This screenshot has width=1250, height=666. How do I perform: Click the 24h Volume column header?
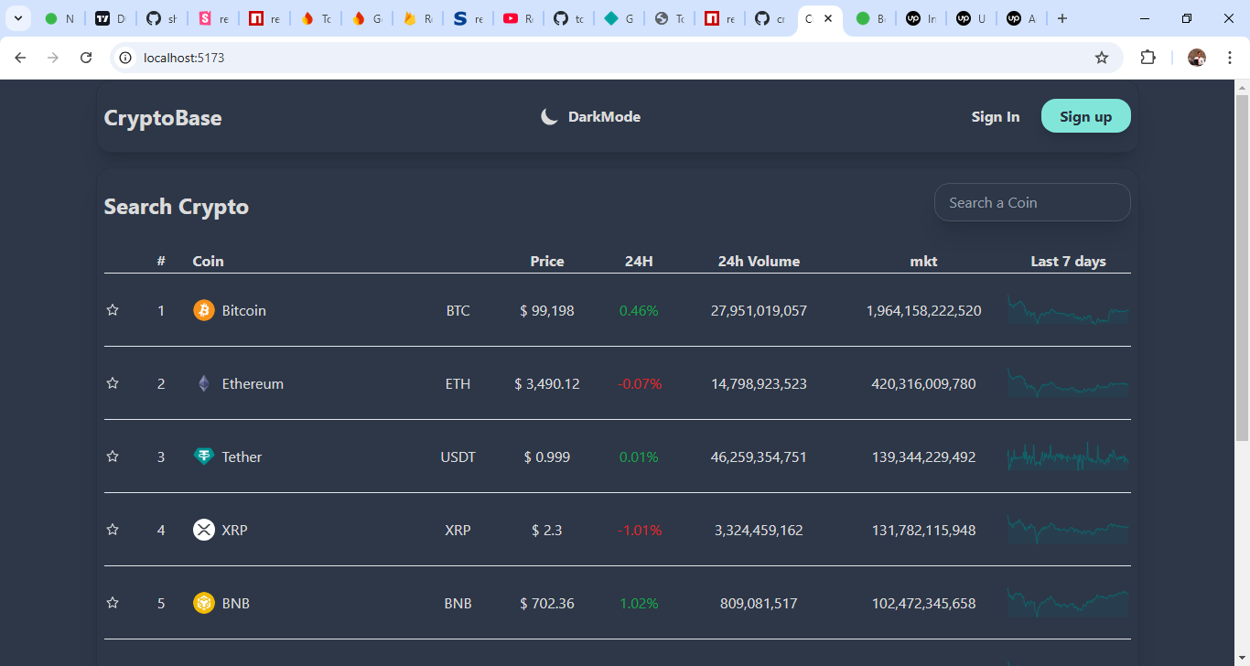[x=759, y=261]
